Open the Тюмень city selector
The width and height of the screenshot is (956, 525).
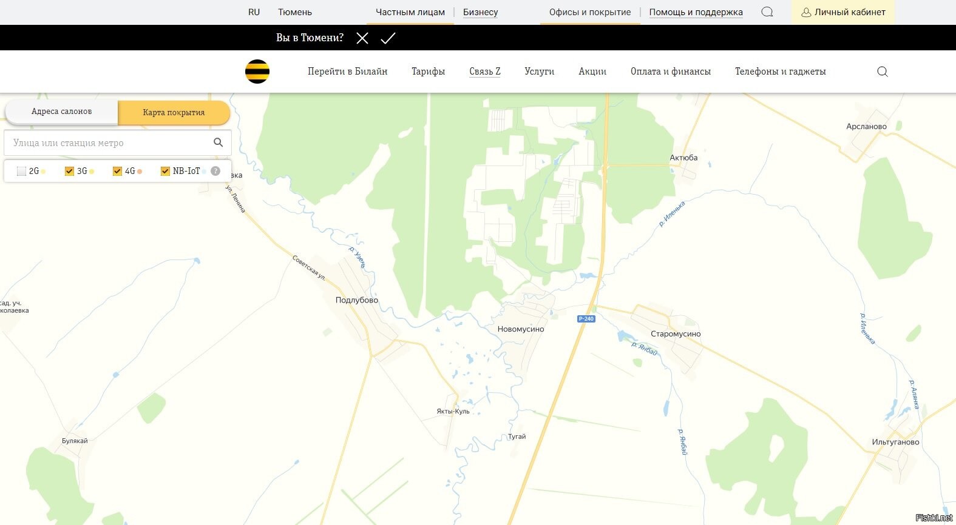[295, 12]
